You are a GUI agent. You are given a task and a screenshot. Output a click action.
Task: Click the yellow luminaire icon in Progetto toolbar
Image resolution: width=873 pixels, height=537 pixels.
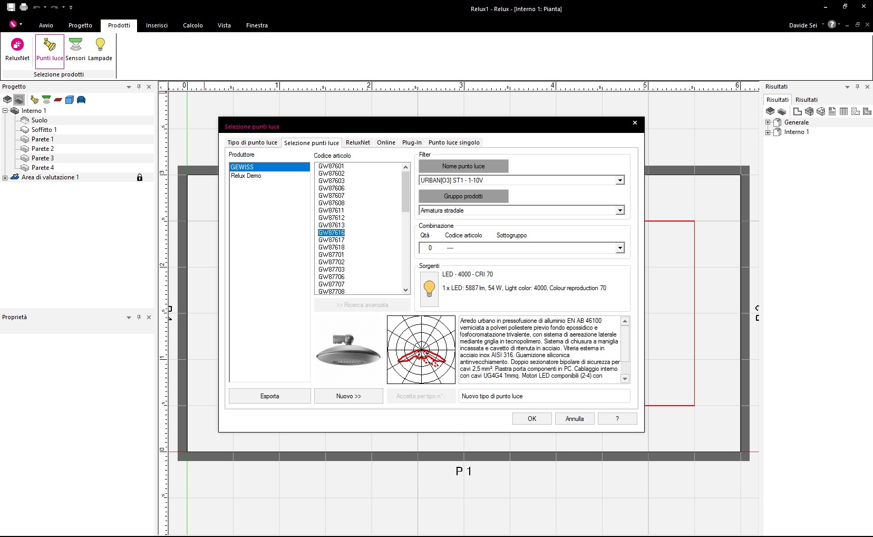click(x=35, y=100)
